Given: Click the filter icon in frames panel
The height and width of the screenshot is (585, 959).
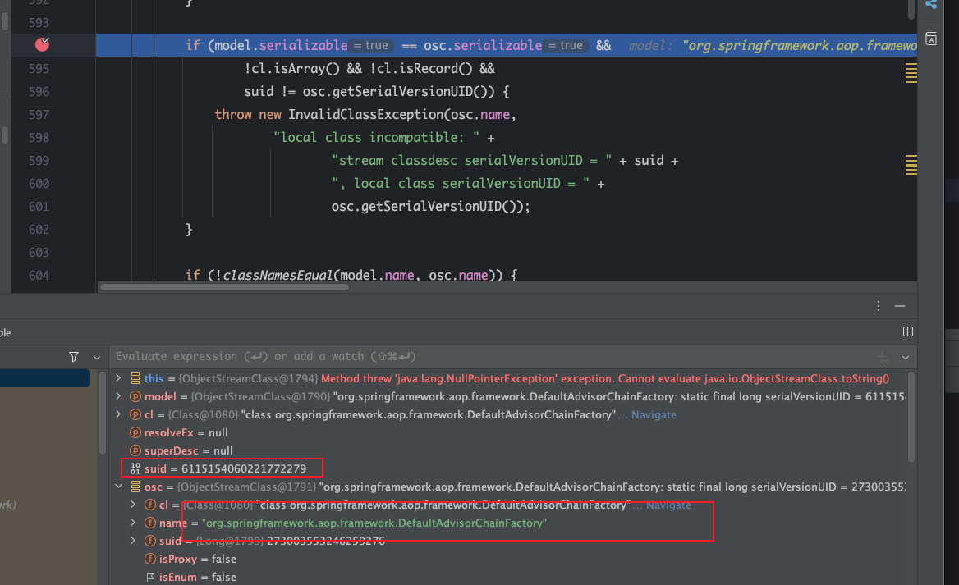Looking at the screenshot, I should (74, 357).
